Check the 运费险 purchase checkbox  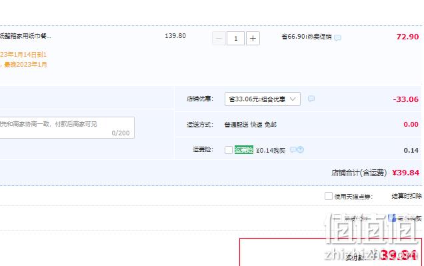(229, 150)
